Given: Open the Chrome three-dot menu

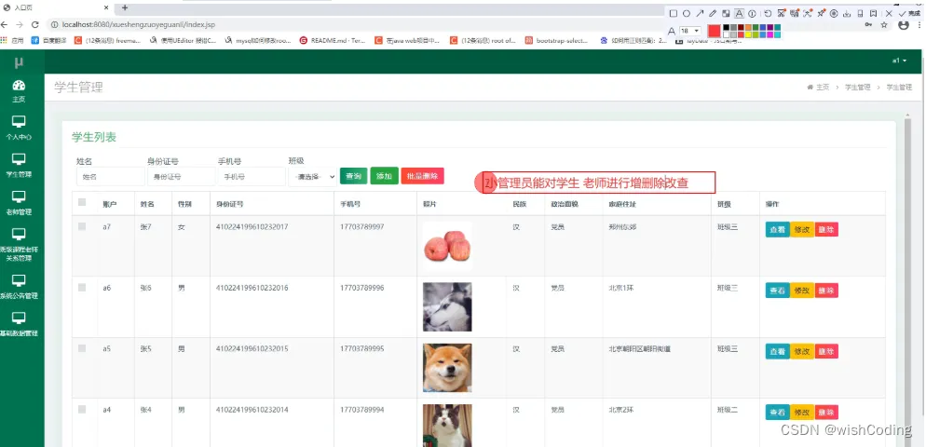Looking at the screenshot, I should tap(919, 25).
